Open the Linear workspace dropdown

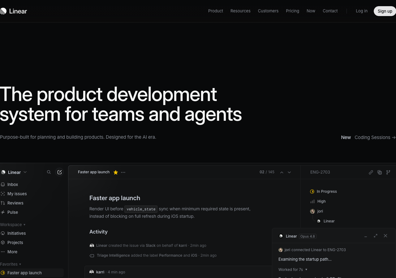coord(14,172)
